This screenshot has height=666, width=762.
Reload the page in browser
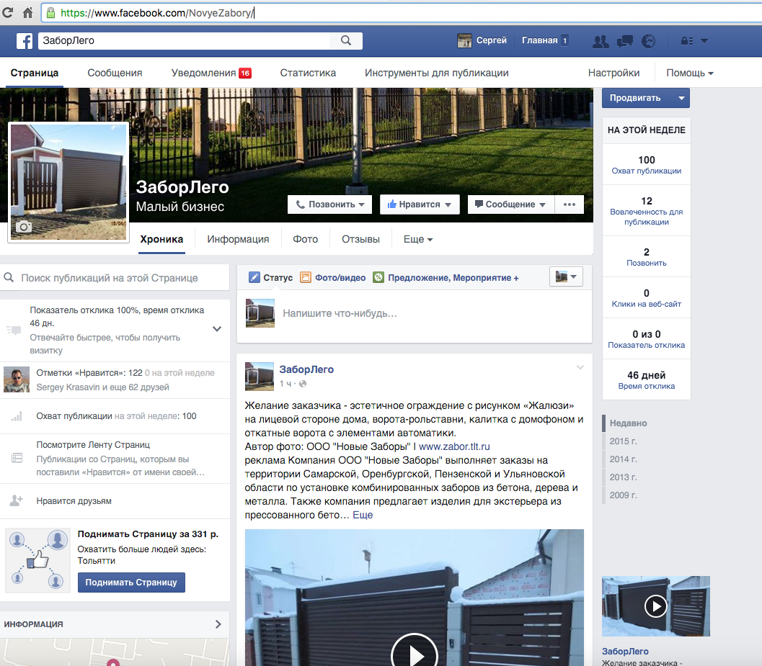click(x=8, y=12)
